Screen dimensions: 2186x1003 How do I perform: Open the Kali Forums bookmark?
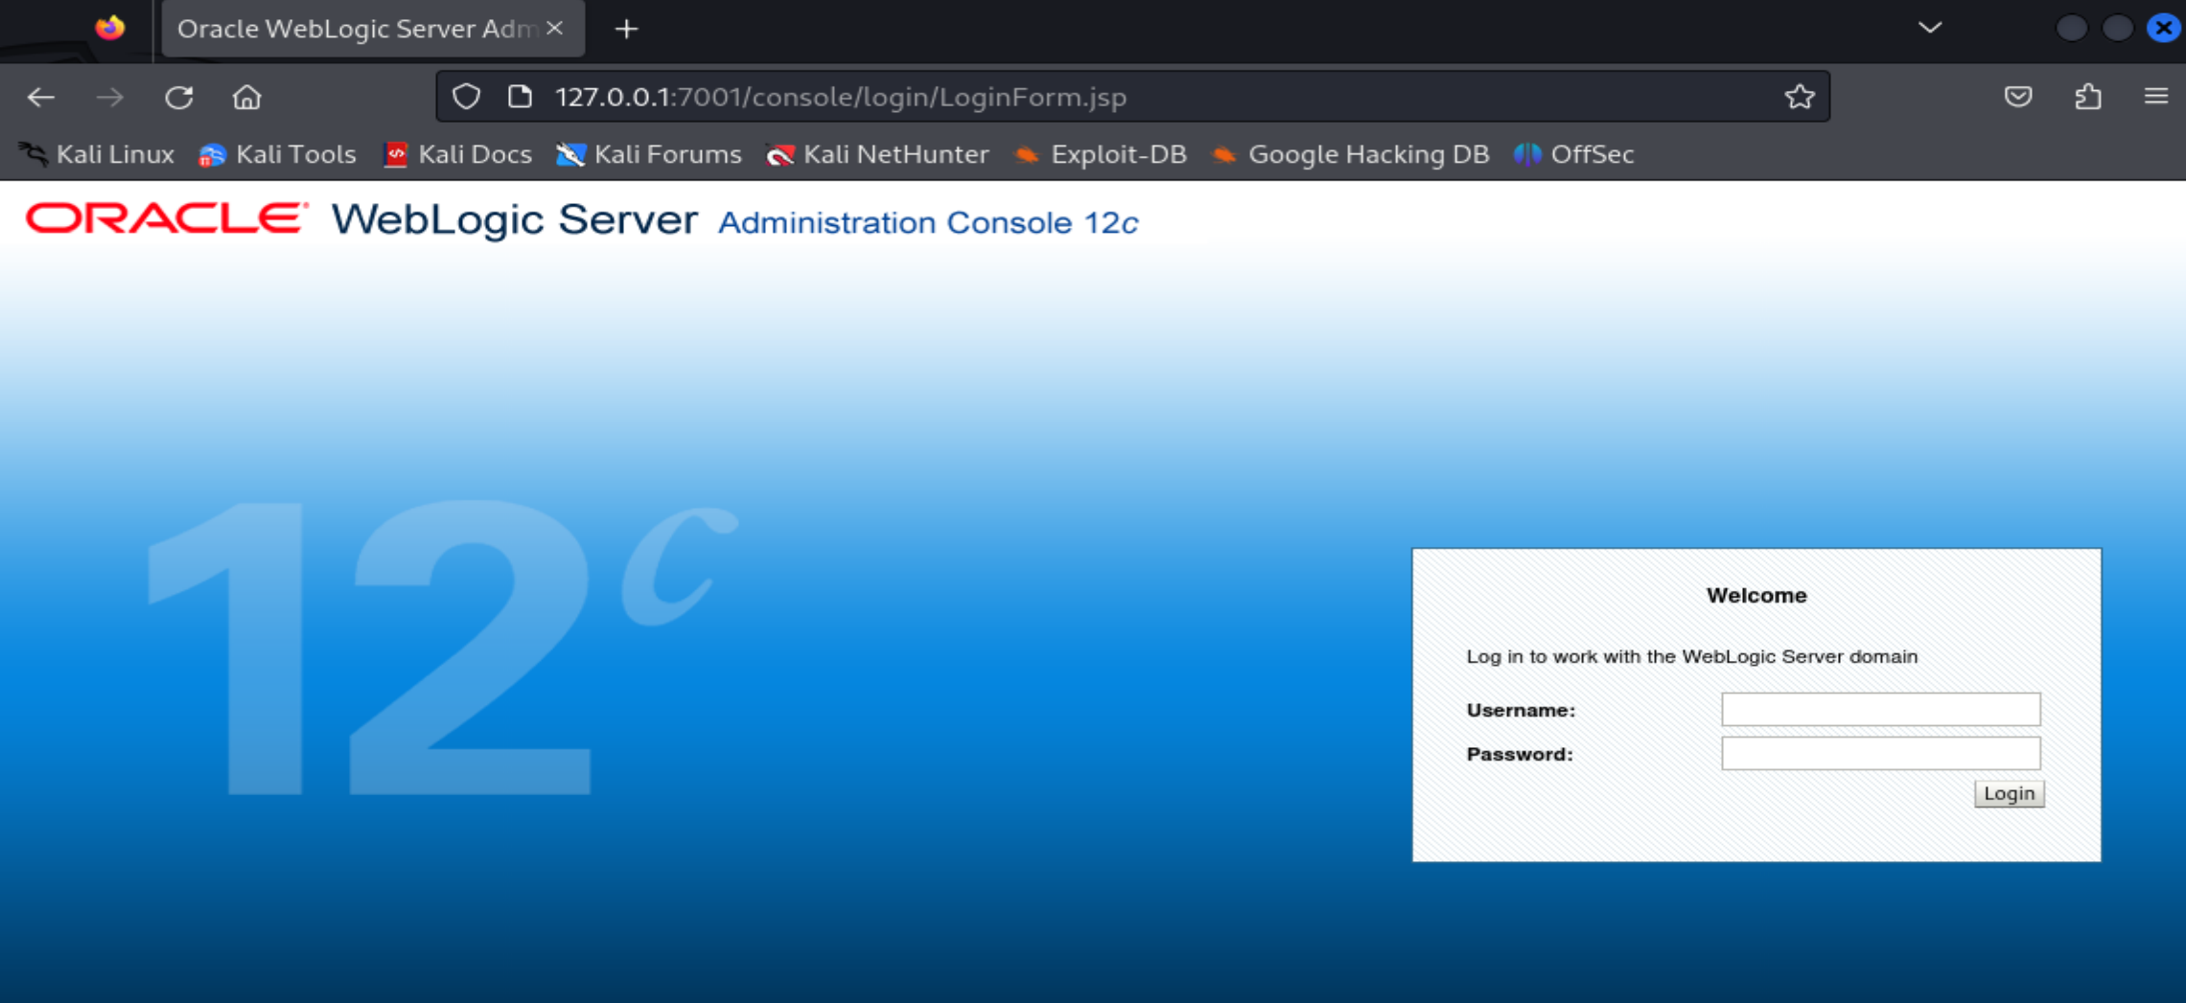click(649, 154)
